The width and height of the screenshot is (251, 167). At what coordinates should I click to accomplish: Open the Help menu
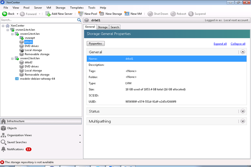[103, 8]
